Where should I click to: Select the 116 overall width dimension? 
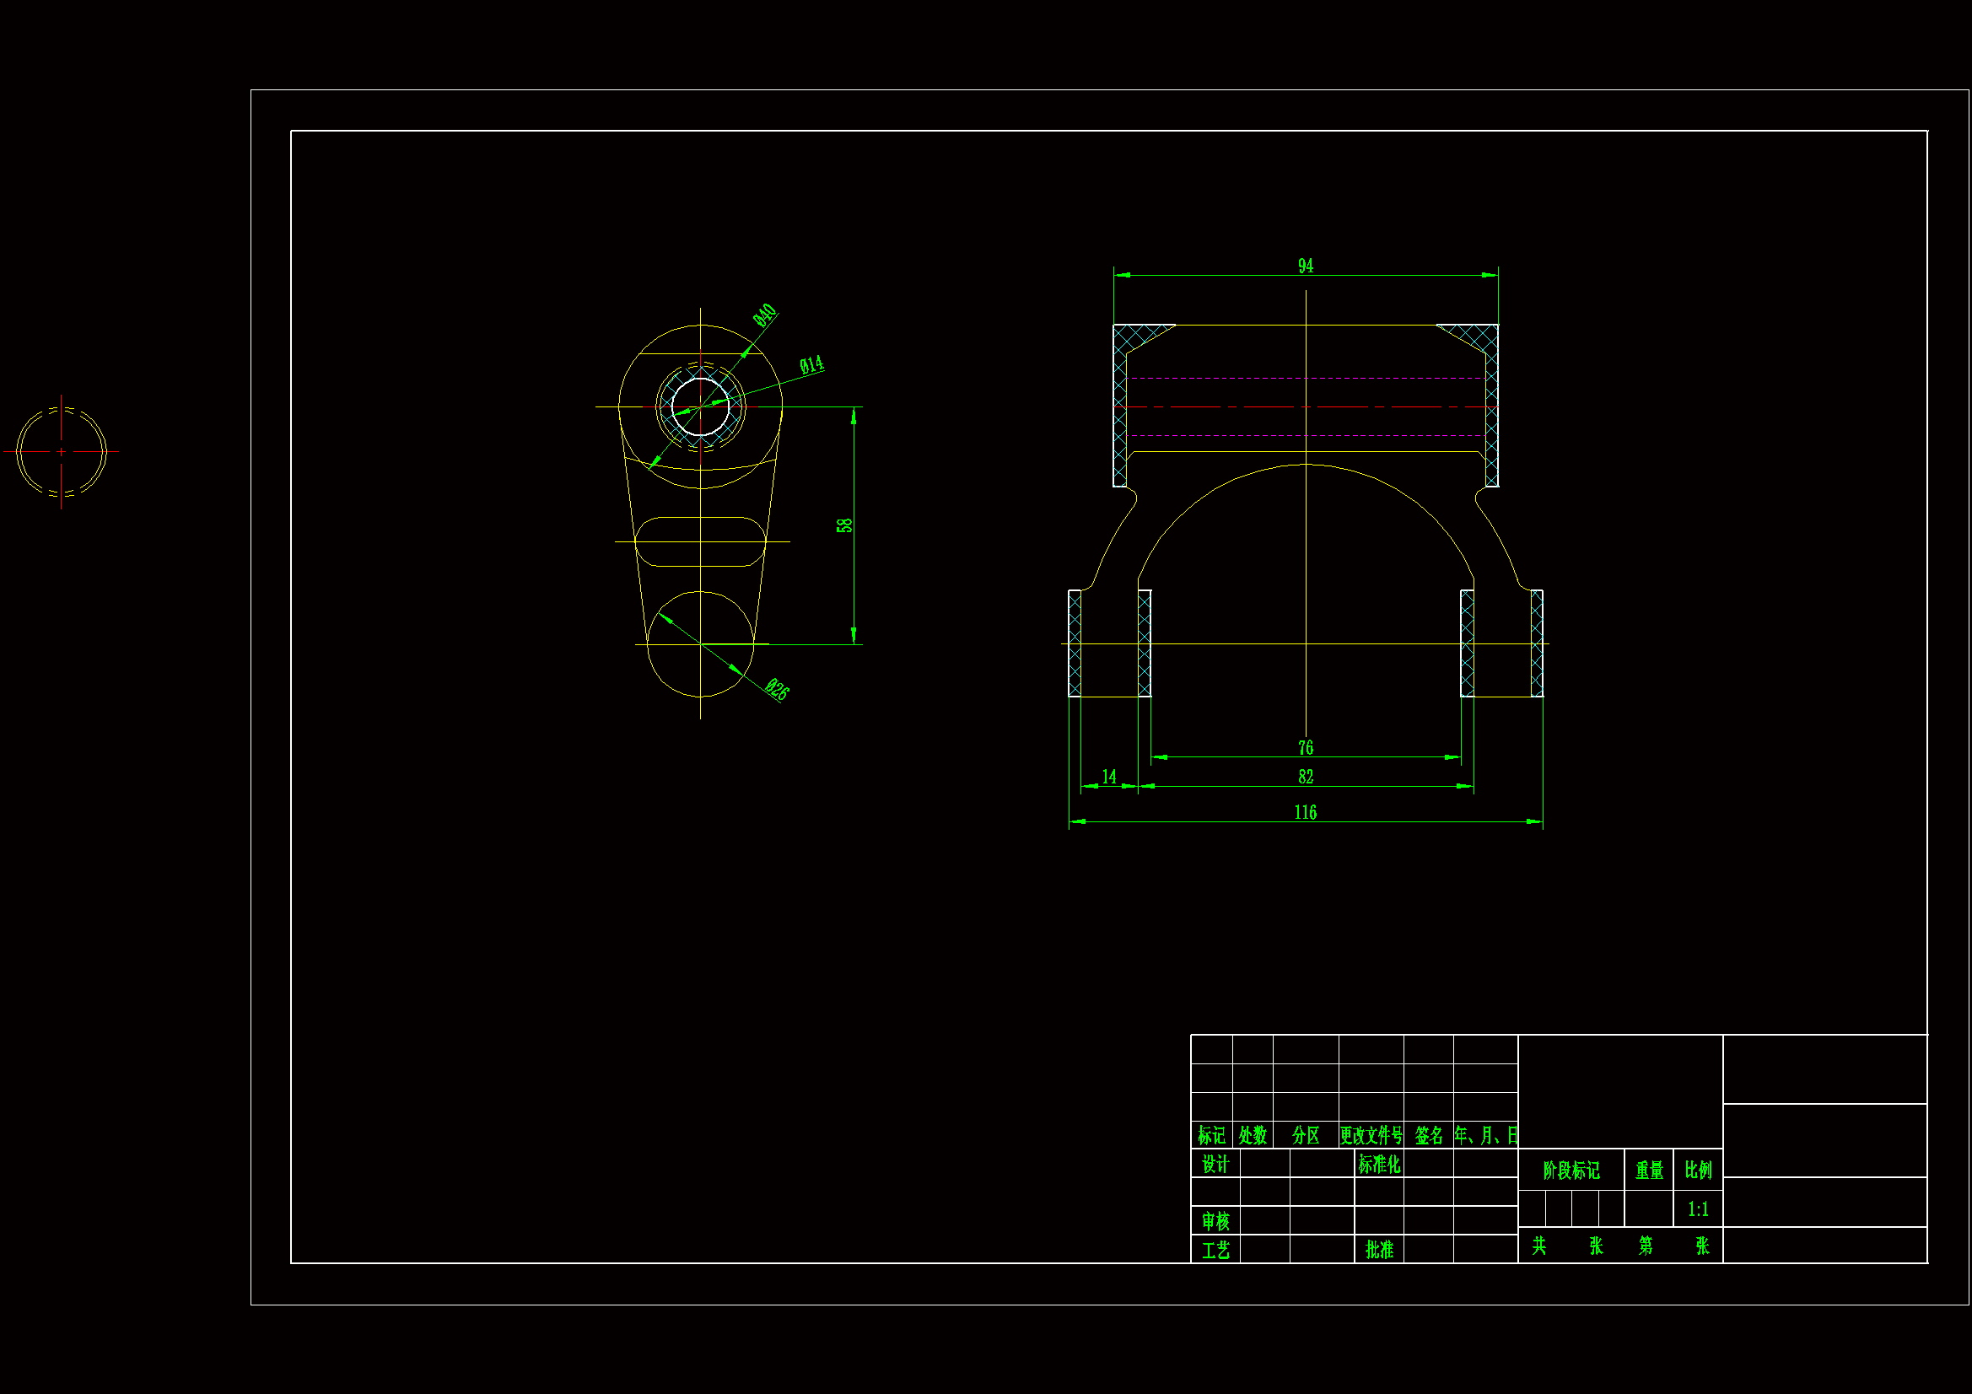click(x=1305, y=812)
